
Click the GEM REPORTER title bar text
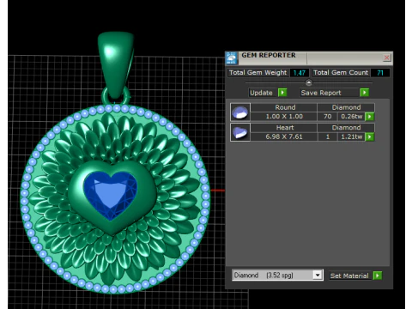pyautogui.click(x=269, y=55)
